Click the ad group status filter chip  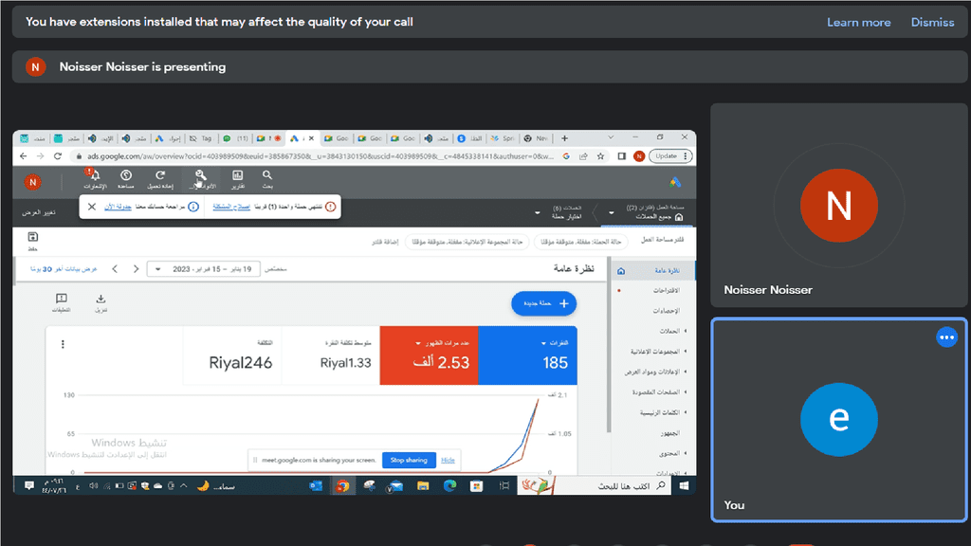(467, 242)
